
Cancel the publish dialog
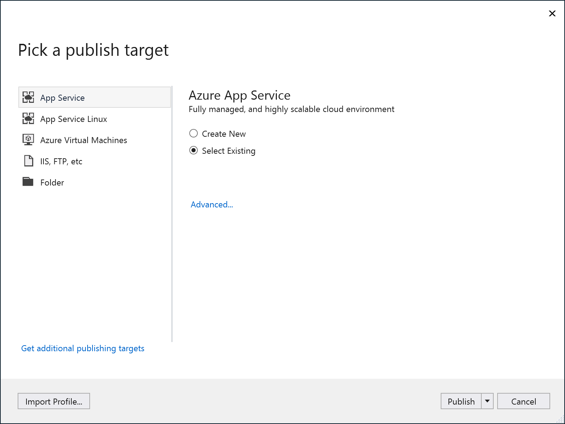524,401
